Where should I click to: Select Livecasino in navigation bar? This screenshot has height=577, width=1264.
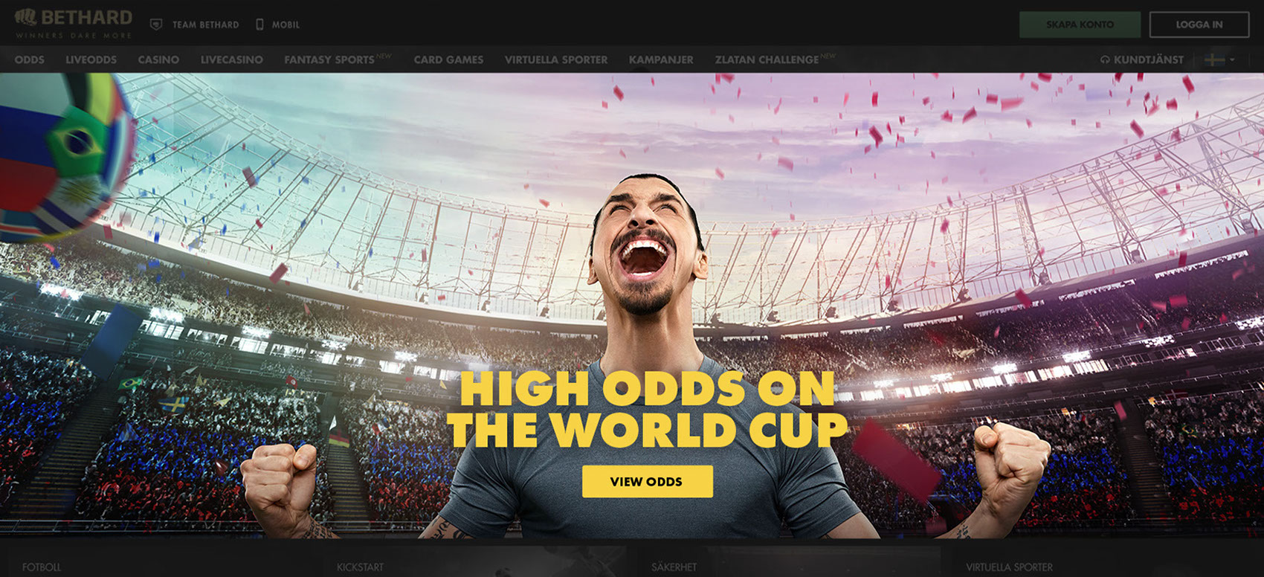pyautogui.click(x=231, y=59)
